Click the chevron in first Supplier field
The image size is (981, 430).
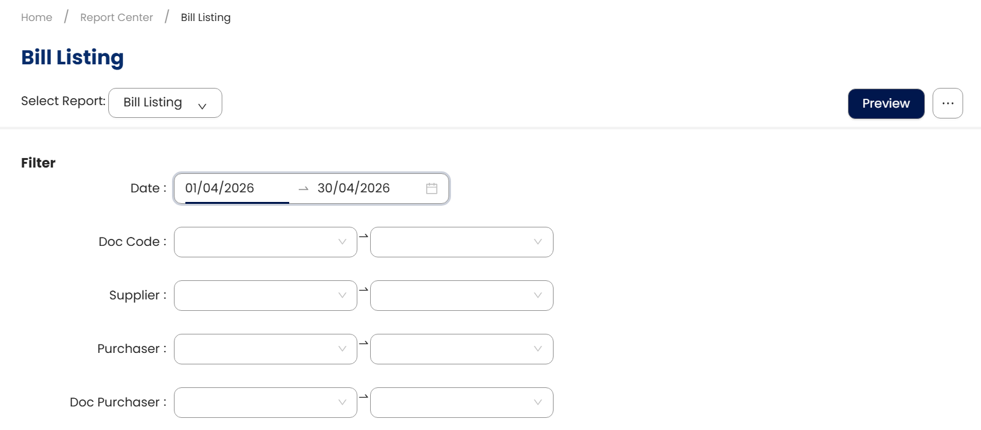pos(342,296)
